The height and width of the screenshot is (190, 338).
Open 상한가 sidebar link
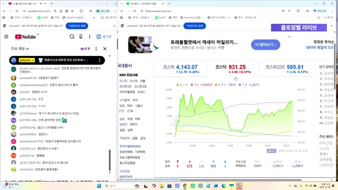pyautogui.click(x=123, y=125)
